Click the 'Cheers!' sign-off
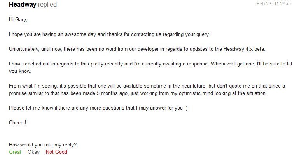The width and height of the screenshot is (308, 160). pyautogui.click(x=17, y=123)
